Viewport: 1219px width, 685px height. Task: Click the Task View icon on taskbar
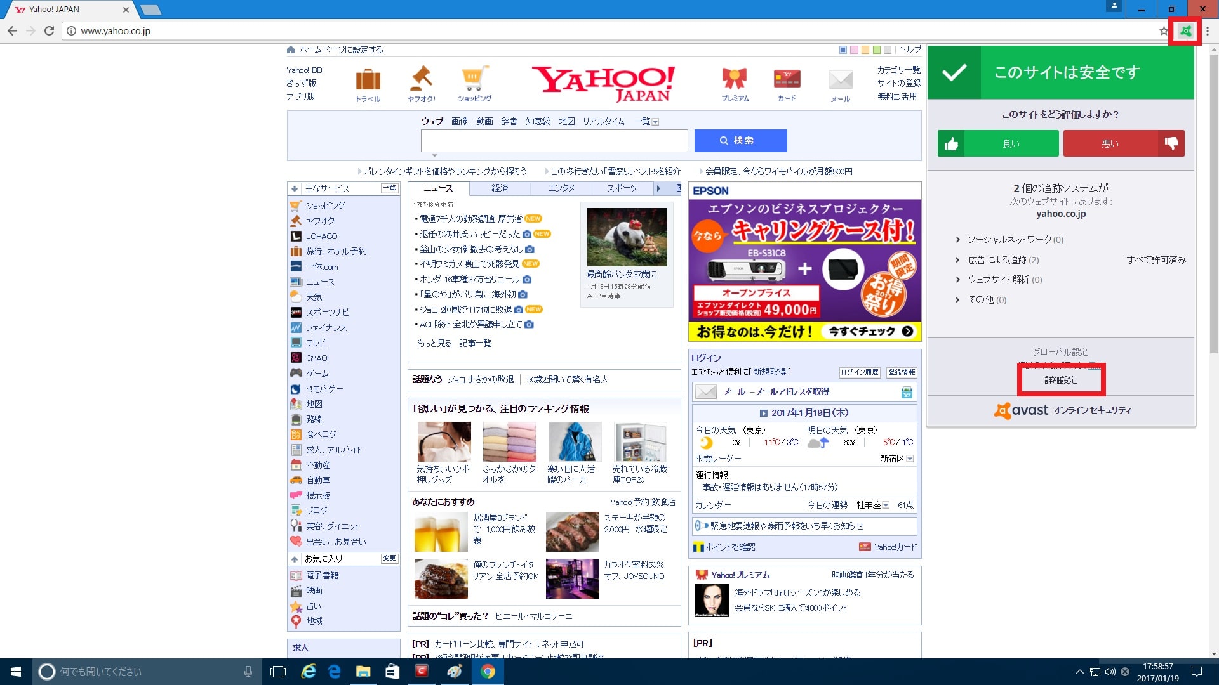(x=278, y=672)
